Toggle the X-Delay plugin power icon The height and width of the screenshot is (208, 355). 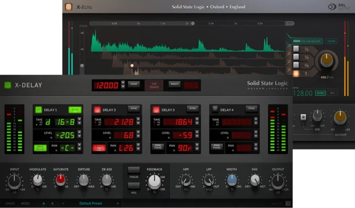(x=7, y=85)
